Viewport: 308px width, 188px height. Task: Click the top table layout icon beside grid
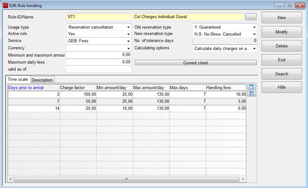coord(251,87)
